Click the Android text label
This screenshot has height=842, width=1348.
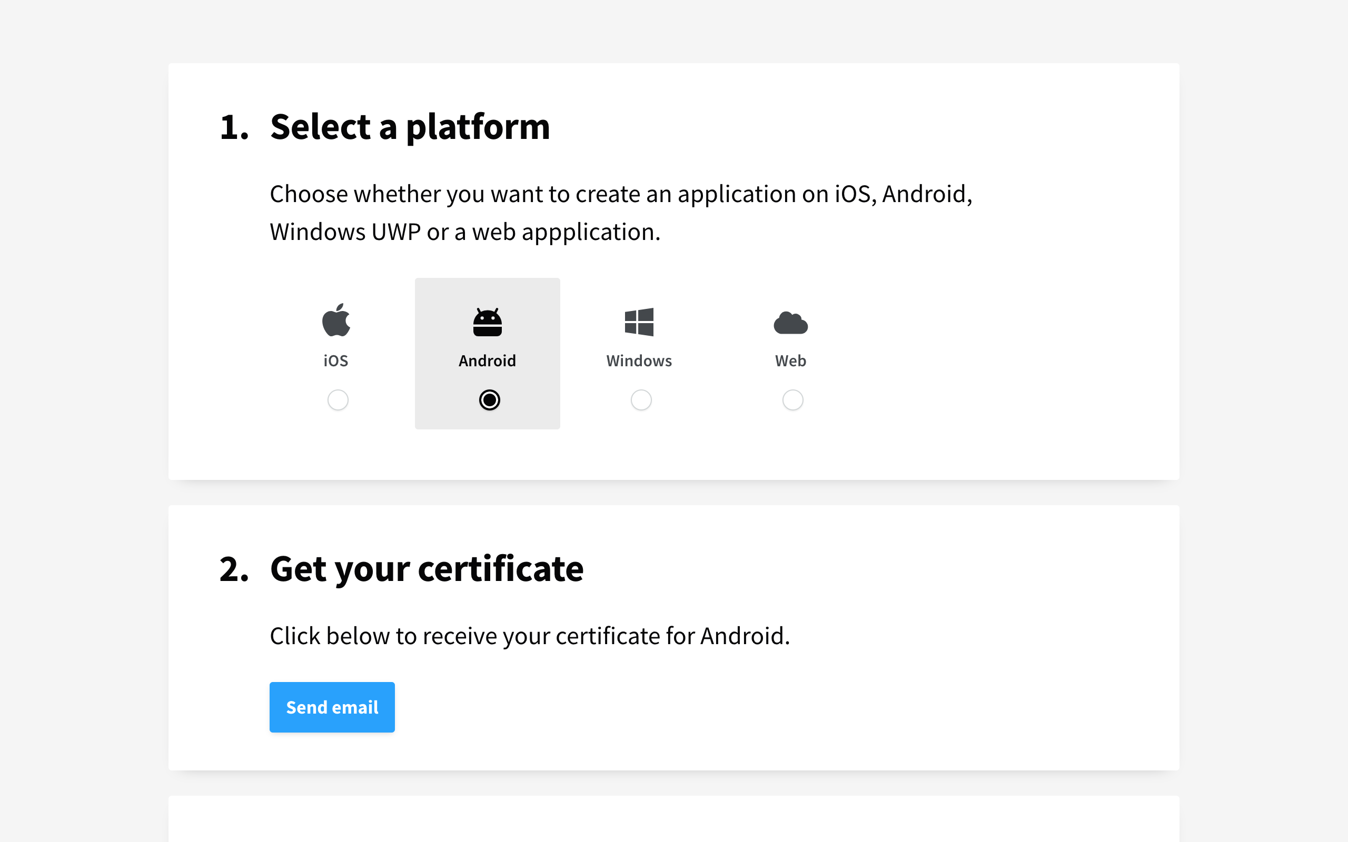[x=488, y=361]
